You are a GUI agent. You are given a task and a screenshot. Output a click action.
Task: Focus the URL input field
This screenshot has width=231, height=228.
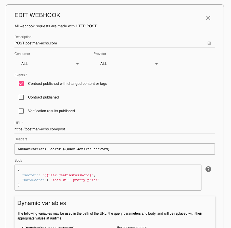(x=114, y=129)
